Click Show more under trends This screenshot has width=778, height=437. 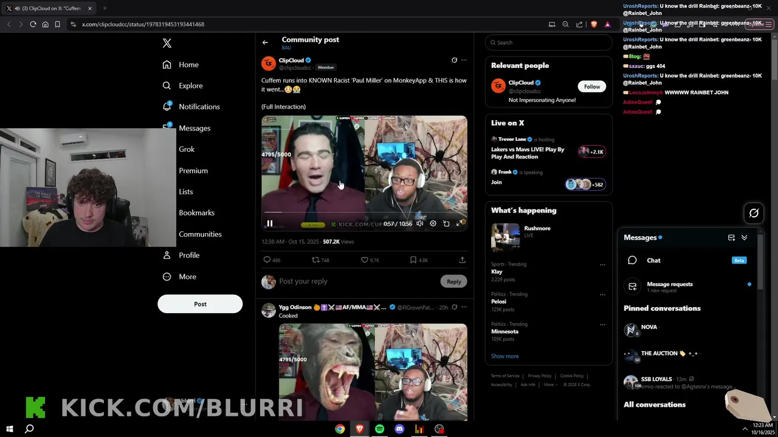[504, 356]
